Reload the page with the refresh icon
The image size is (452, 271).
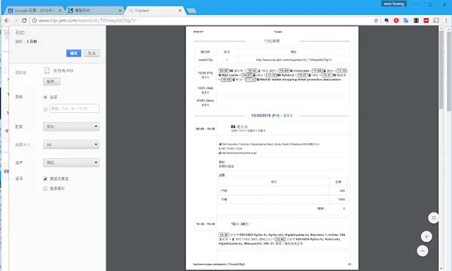click(24, 20)
